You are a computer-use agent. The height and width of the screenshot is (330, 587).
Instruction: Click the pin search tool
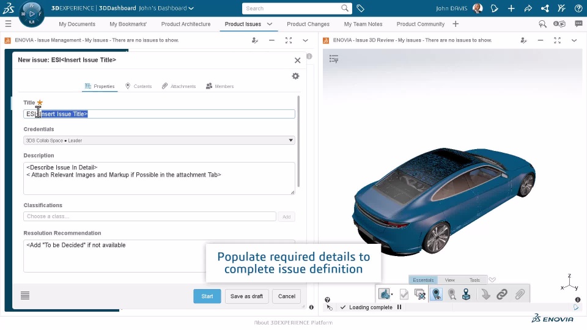(452, 295)
